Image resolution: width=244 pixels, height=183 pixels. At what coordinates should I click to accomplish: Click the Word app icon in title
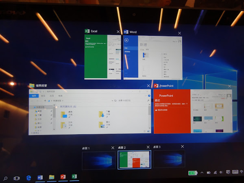coord(126,32)
